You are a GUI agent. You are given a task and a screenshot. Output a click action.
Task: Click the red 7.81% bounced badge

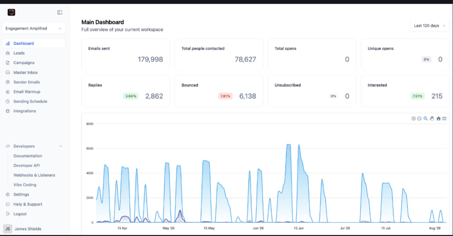225,96
